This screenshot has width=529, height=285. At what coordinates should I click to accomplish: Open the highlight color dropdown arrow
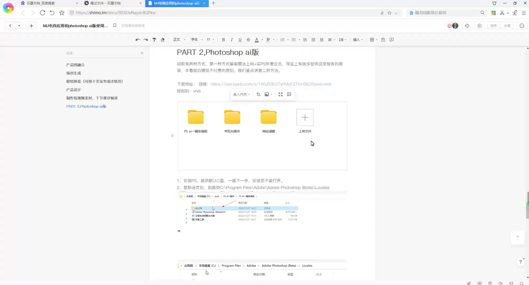click(x=274, y=40)
